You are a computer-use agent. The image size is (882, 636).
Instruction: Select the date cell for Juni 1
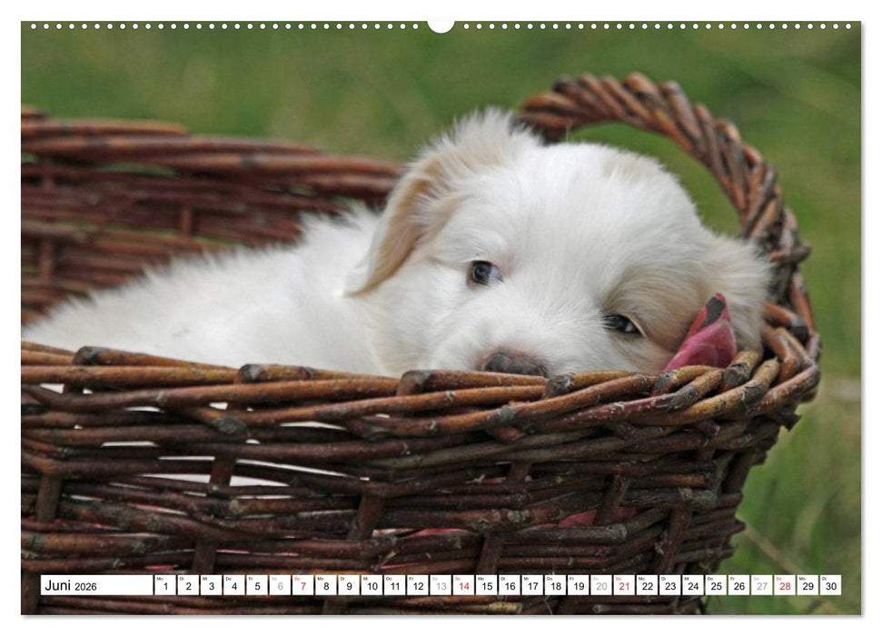(x=164, y=586)
